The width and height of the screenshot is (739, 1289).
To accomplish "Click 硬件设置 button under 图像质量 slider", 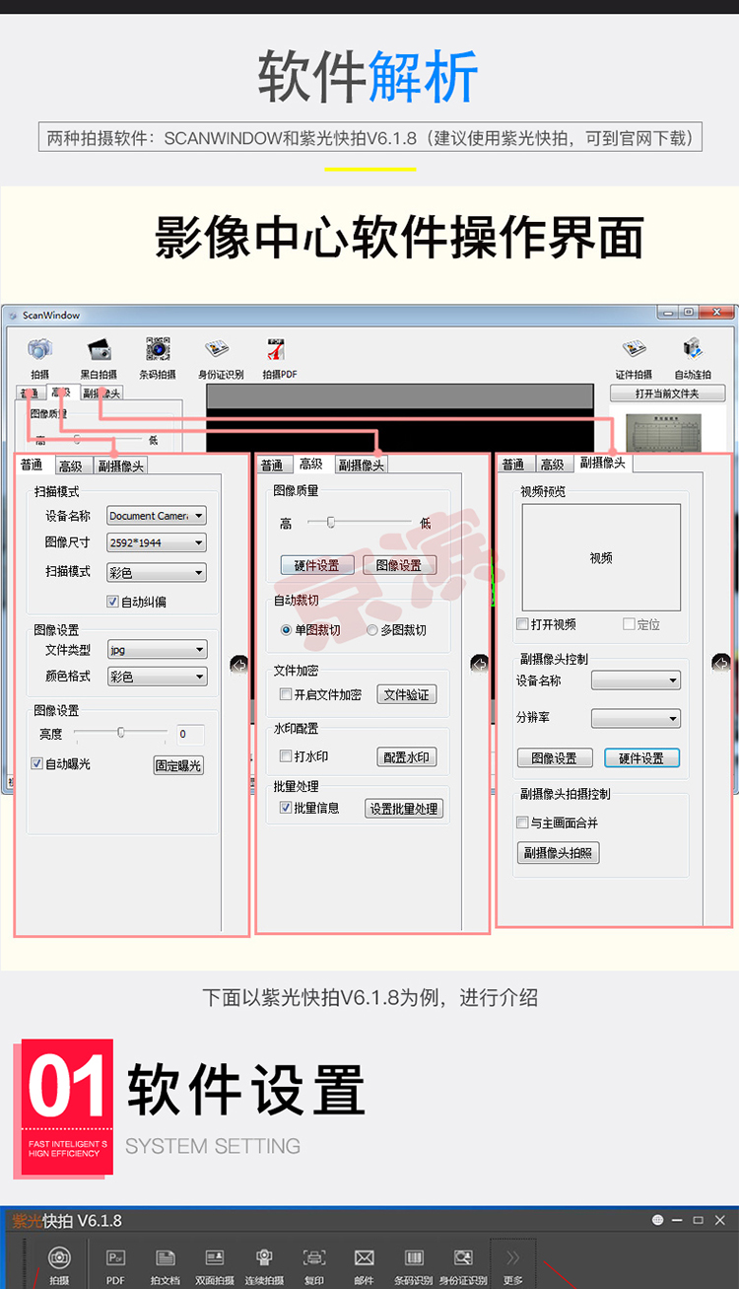I will click(316, 565).
